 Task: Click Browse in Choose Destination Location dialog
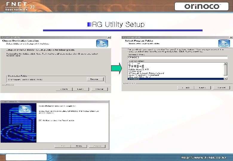pyautogui.click(x=95, y=79)
